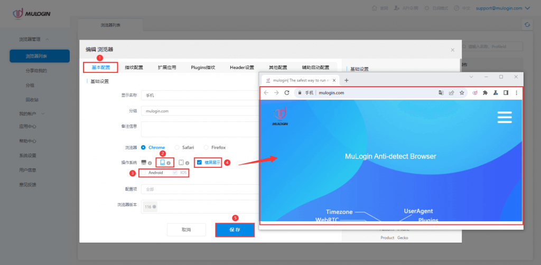This screenshot has width=541, height=265.
Task: Check the Android checkbox
Action: (143, 172)
